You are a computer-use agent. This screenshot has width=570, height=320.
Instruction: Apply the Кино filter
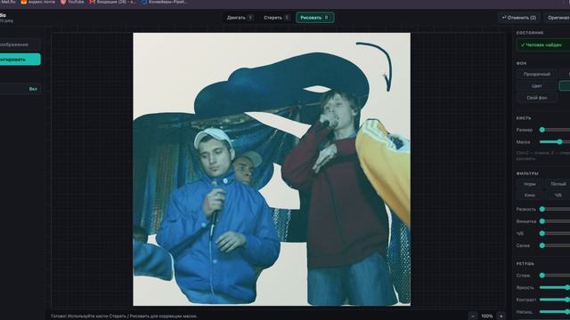(x=529, y=196)
